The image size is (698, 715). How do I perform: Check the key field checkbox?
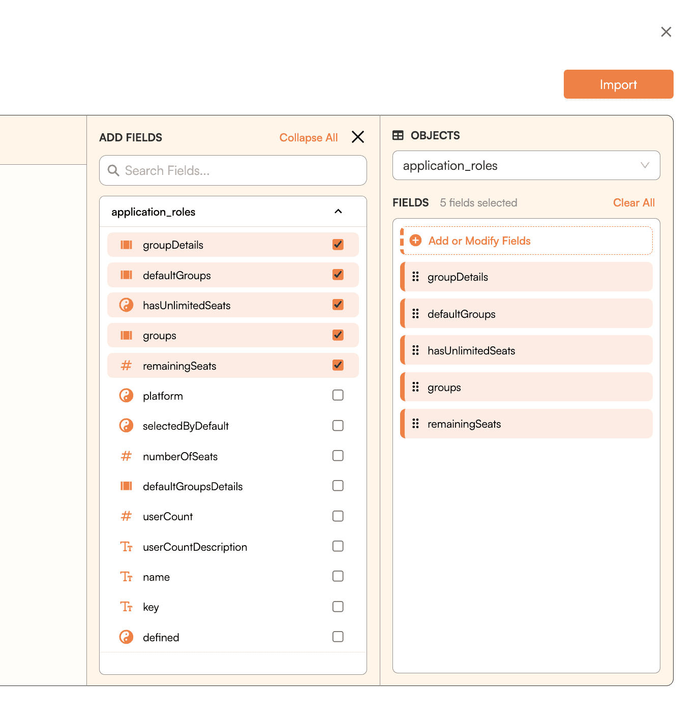coord(338,607)
